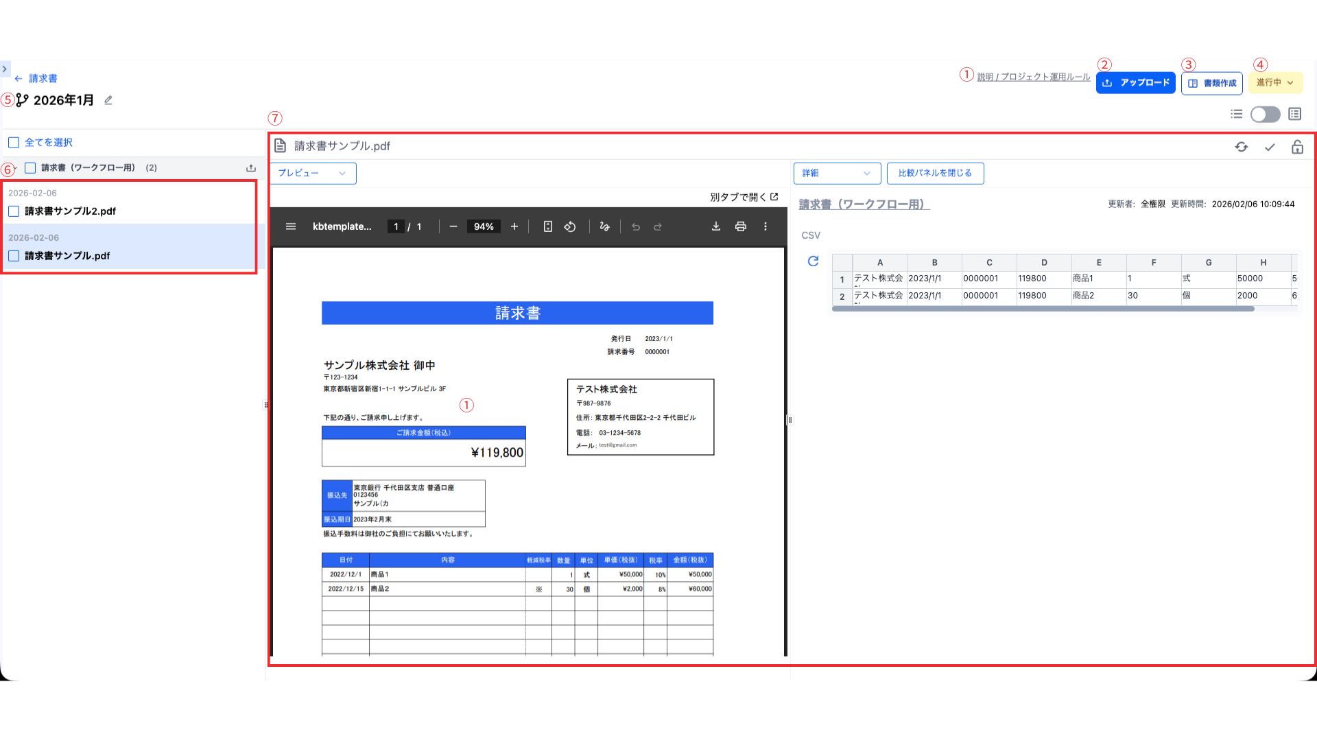The width and height of the screenshot is (1317, 741).
Task: Open the プレビュー dropdown
Action: click(x=313, y=174)
